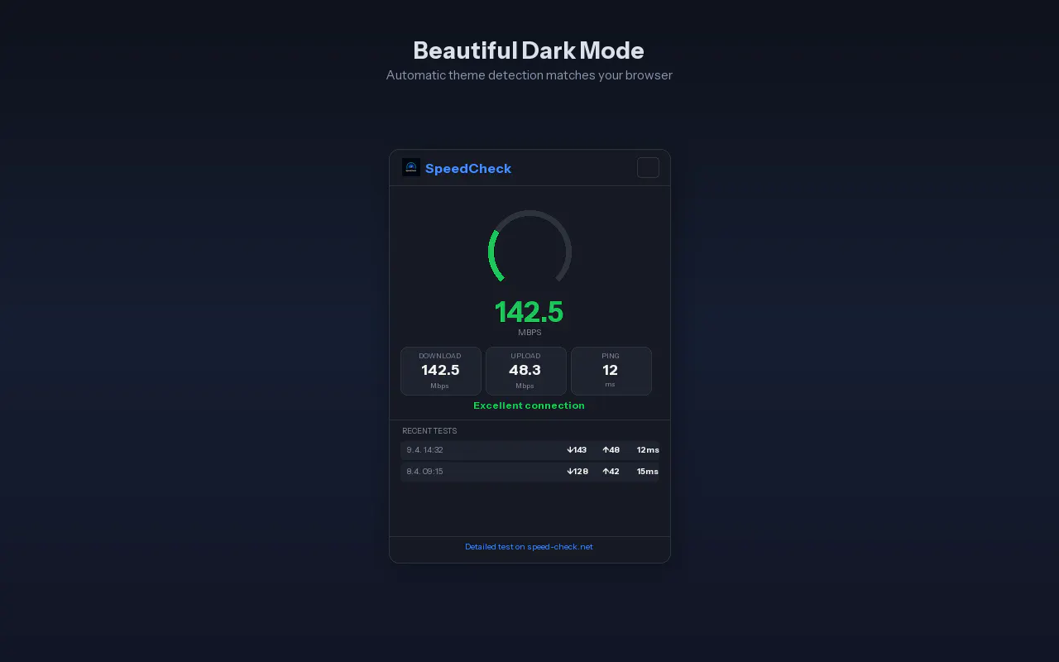Select the Download 142.5 Mbps card
Image resolution: width=1059 pixels, height=662 pixels.
tap(440, 371)
